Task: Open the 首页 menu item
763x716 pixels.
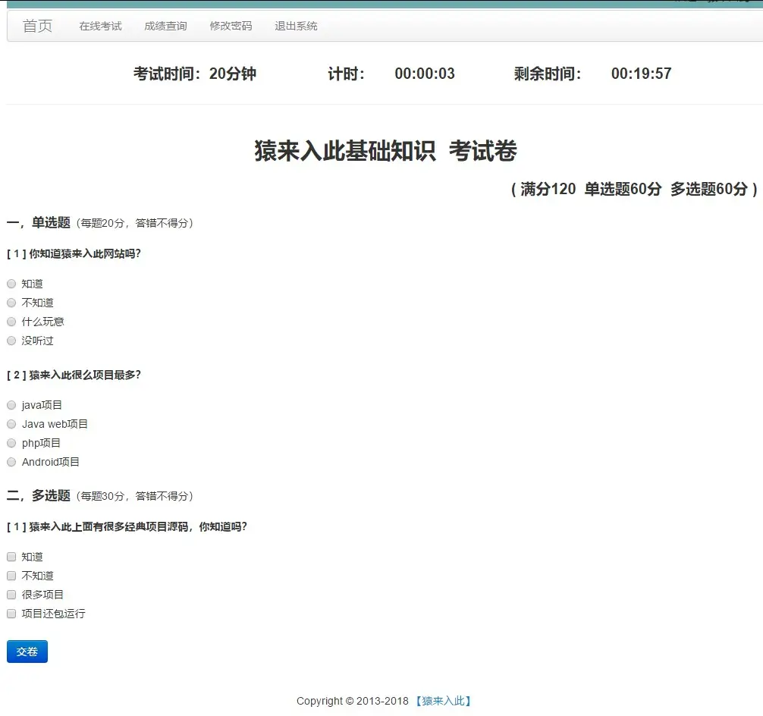Action: 37,25
